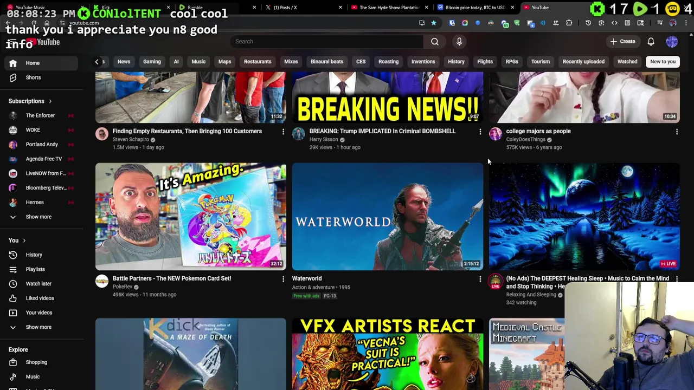Open options for Finding Empty Restaurants video

(x=283, y=132)
